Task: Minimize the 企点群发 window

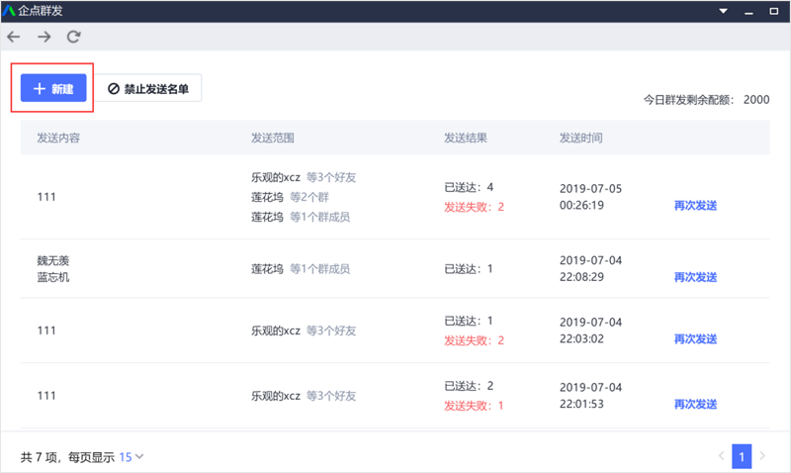Action: (x=748, y=11)
